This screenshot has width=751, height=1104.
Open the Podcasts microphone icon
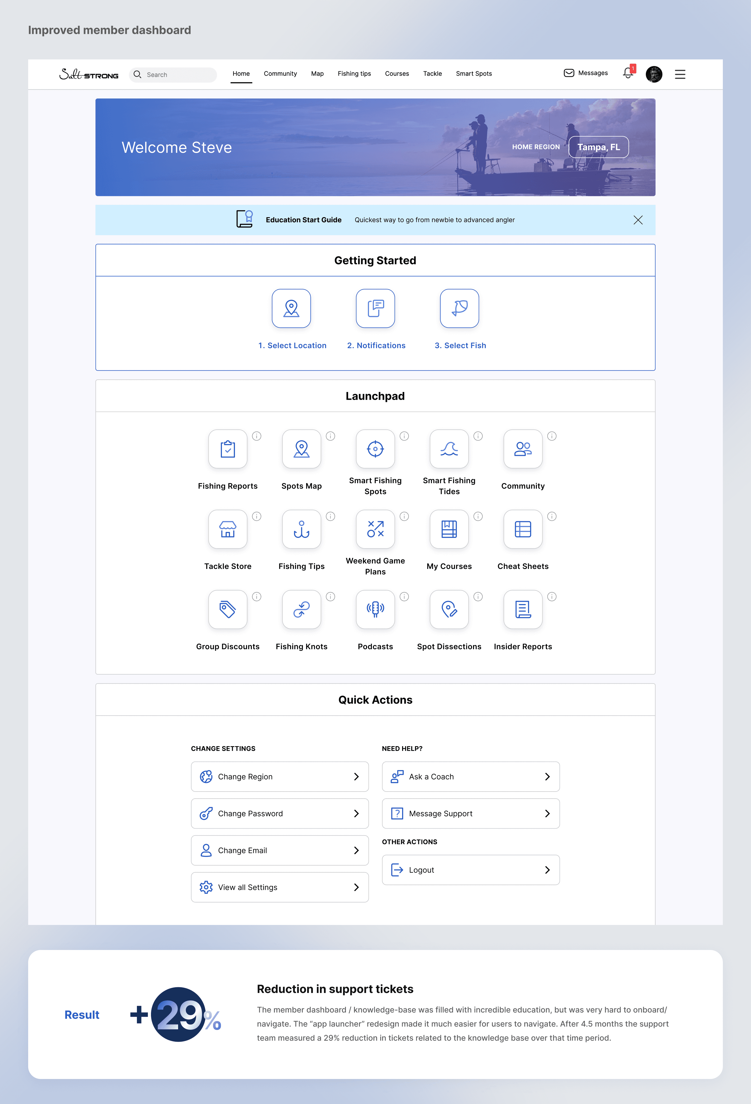click(x=375, y=610)
